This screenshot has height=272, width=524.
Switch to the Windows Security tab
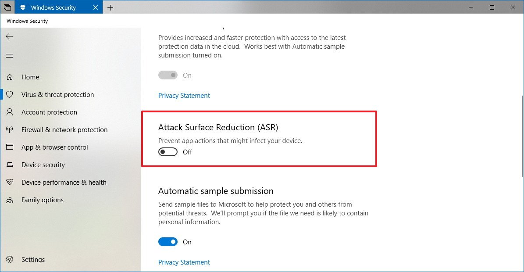[53, 7]
